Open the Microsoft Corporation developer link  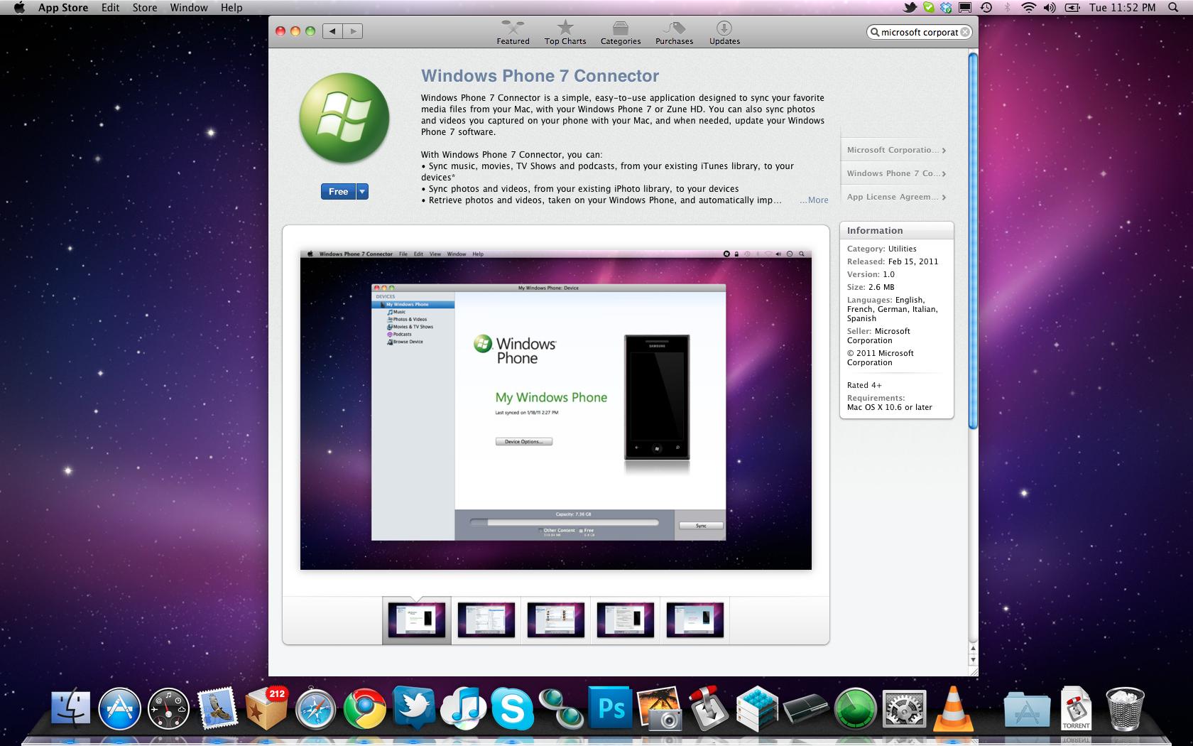click(896, 150)
